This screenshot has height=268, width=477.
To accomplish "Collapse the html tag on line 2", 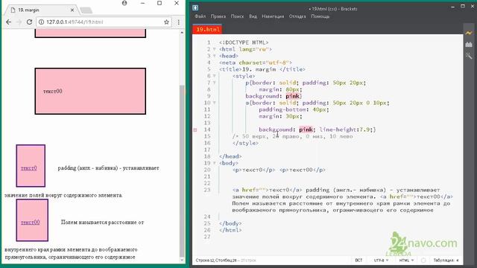I will [x=214, y=49].
